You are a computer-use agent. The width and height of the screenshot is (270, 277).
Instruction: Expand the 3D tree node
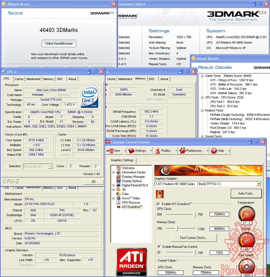(x=113, y=190)
